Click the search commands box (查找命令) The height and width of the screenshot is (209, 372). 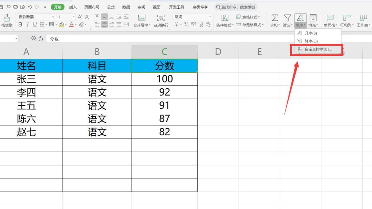click(236, 7)
